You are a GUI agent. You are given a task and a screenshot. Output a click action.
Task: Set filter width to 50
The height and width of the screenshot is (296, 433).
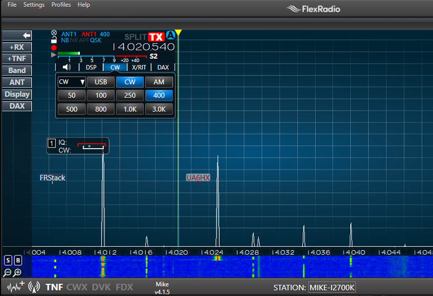72,96
